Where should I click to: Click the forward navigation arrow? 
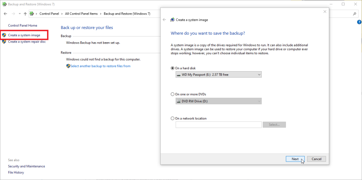pyautogui.click(x=13, y=14)
